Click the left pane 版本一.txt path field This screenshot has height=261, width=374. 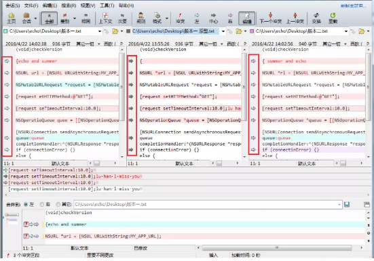tap(52, 31)
